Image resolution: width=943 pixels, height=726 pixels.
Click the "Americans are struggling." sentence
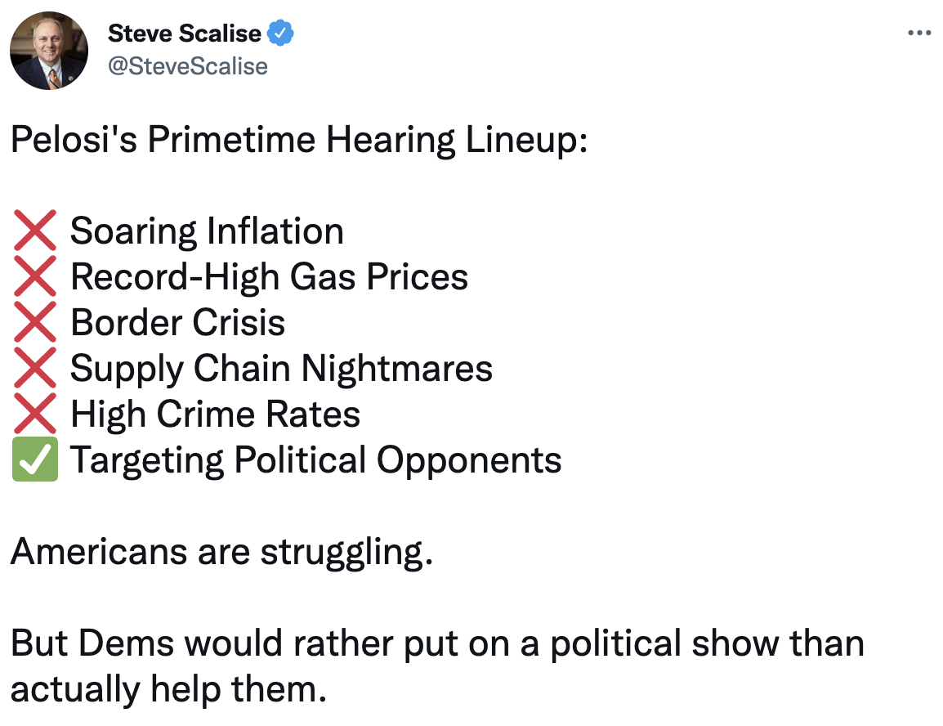221,553
